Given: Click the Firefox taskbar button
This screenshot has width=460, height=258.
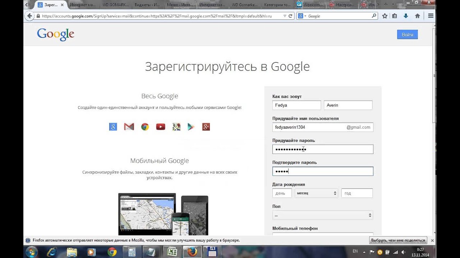Looking at the screenshot, I should pyautogui.click(x=192, y=252).
